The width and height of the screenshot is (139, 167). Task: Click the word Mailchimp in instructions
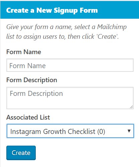tap(112, 27)
